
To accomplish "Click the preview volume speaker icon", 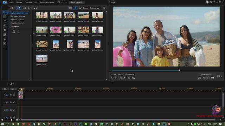I will (x=199, y=78).
